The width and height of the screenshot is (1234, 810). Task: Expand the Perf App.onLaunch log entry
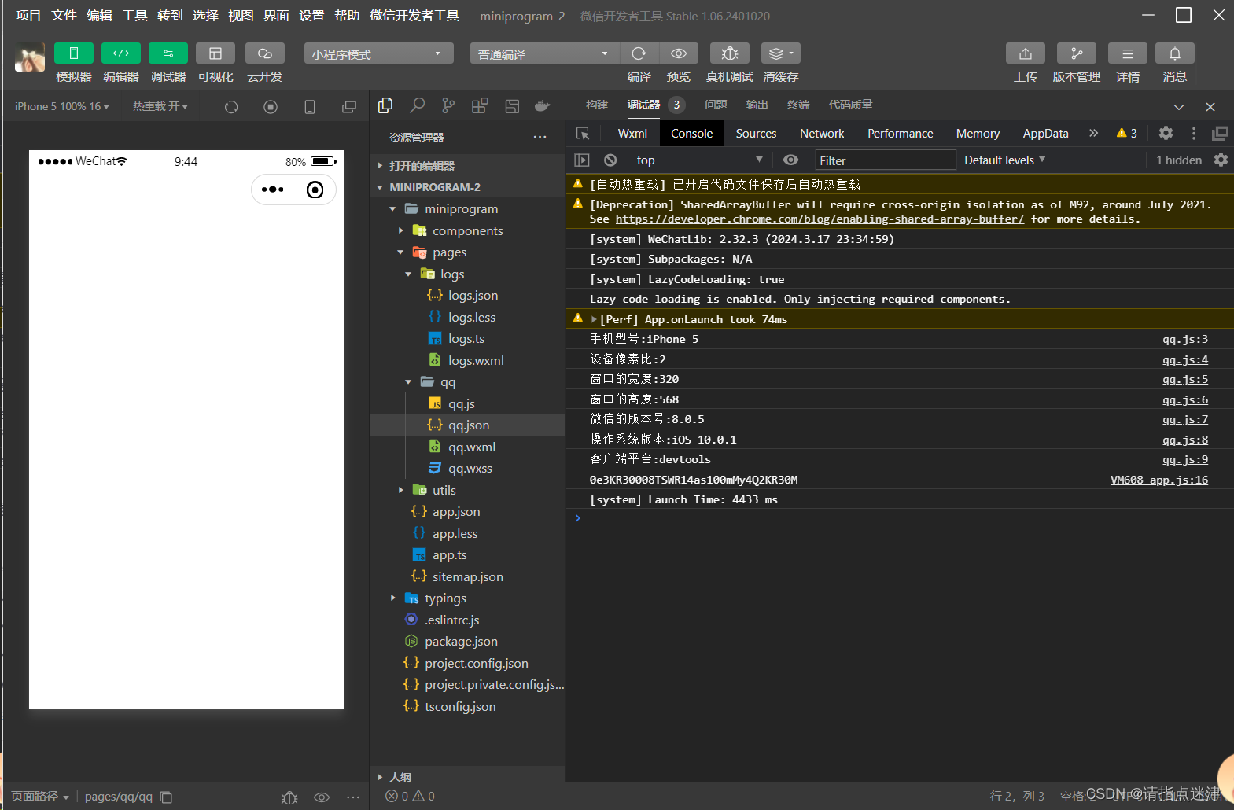tap(594, 319)
